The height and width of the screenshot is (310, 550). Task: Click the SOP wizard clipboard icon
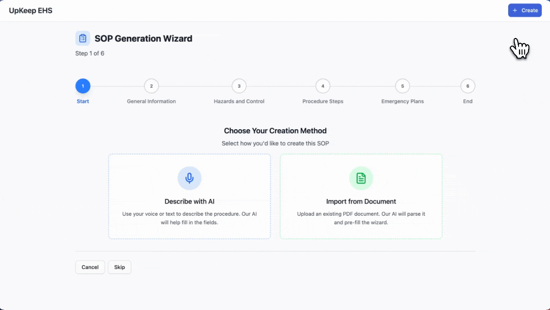pos(83,38)
